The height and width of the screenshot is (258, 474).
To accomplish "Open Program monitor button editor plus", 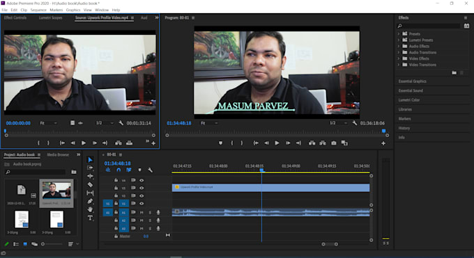I will [x=383, y=143].
